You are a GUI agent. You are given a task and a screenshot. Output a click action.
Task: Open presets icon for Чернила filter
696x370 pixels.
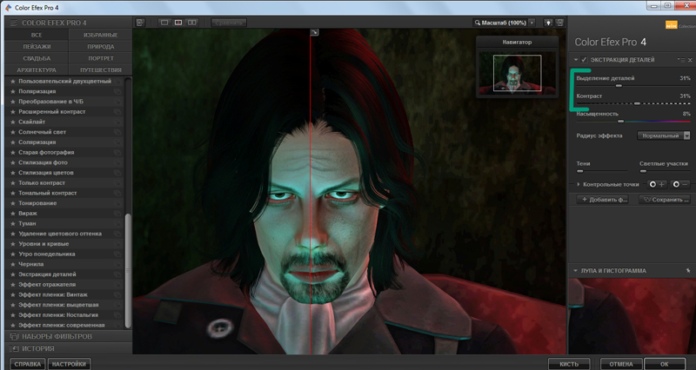pos(117,265)
